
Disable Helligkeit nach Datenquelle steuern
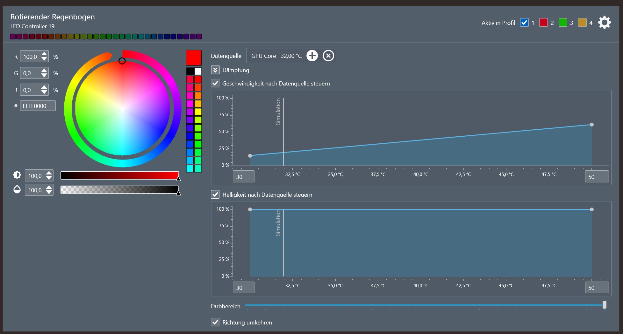215,194
